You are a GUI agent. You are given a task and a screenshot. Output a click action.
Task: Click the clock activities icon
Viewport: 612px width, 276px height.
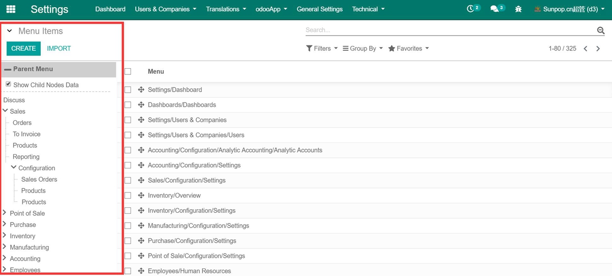coord(471,9)
